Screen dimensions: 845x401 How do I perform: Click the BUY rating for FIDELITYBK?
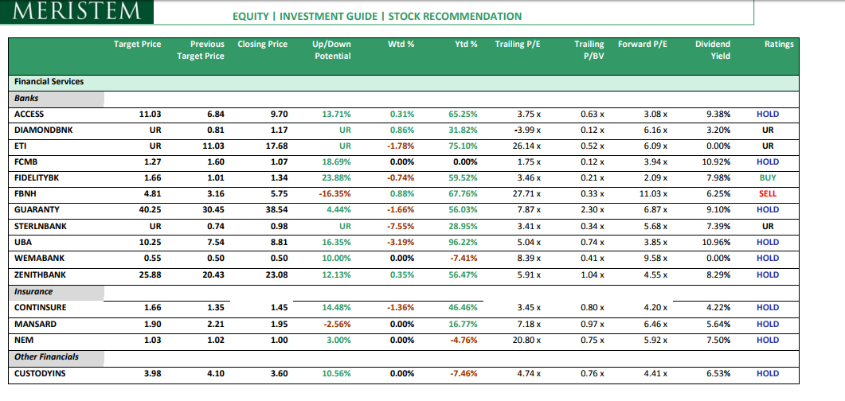(768, 178)
